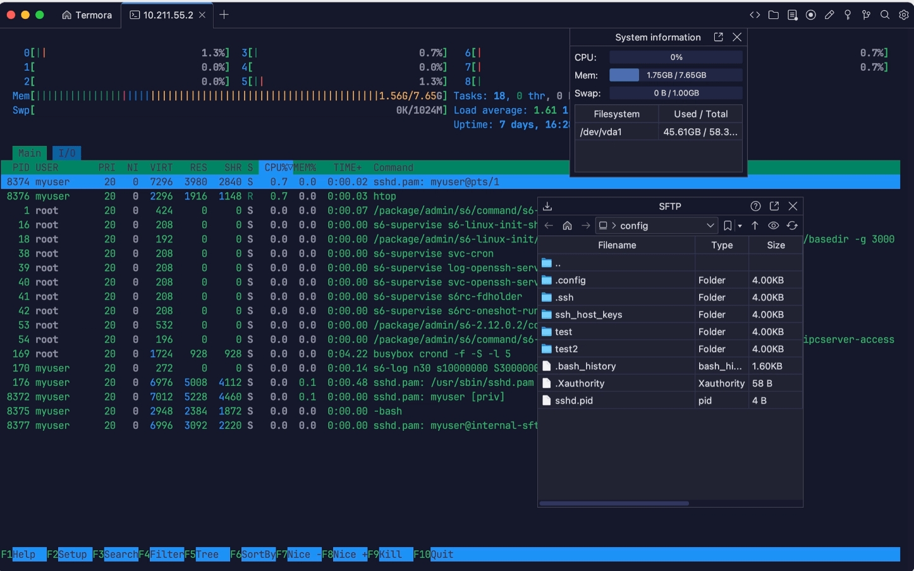Screen dimensions: 914x571
Task: Go to SFTP home directory
Action: (567, 225)
